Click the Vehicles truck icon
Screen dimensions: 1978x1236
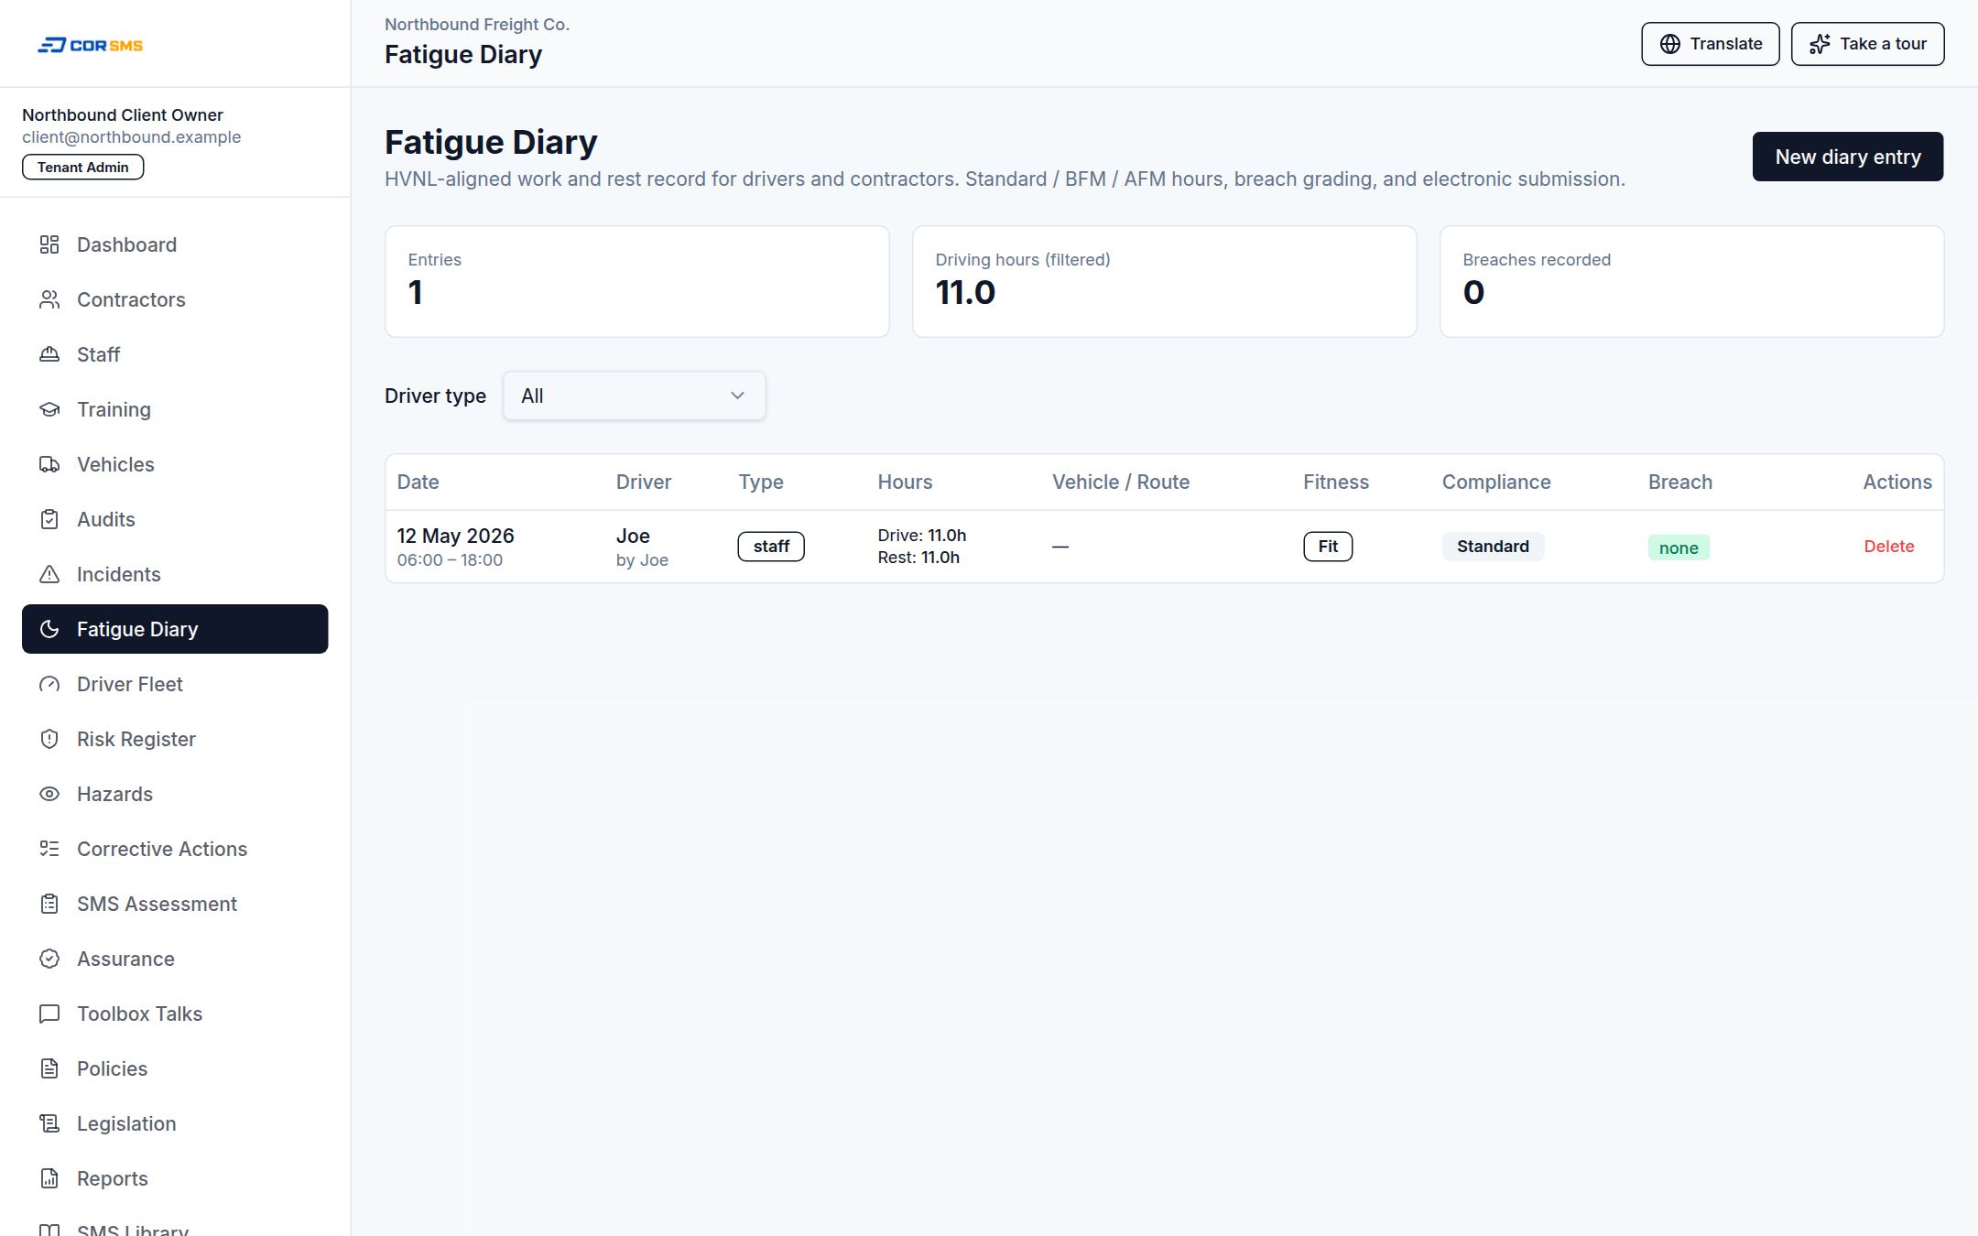[49, 464]
